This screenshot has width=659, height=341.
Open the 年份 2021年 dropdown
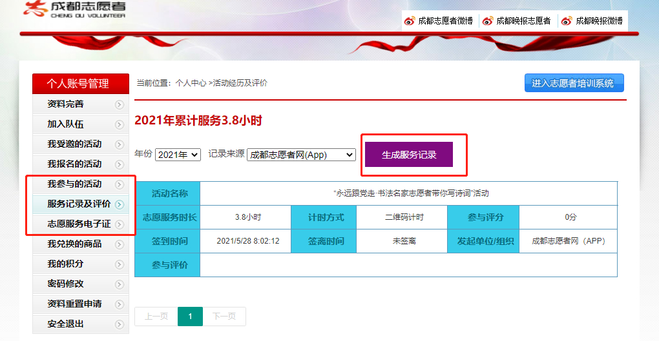pos(178,155)
